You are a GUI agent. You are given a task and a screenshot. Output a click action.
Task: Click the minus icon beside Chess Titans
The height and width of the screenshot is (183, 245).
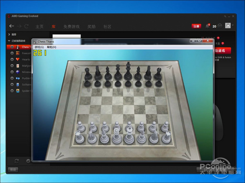tap(12, 47)
